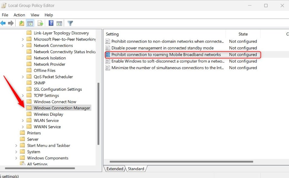The image size is (289, 178).
Task: Select Windows Connect Now in tree
Action: [55, 102]
